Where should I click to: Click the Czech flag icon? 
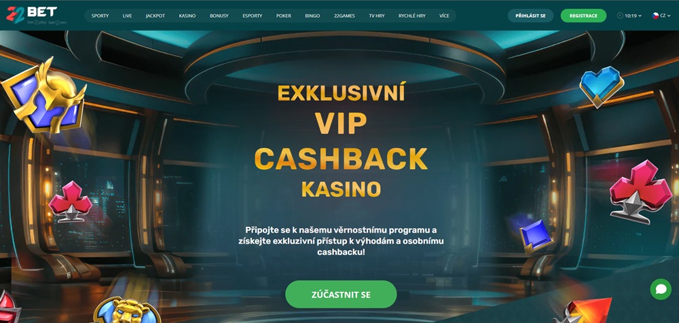(x=656, y=16)
